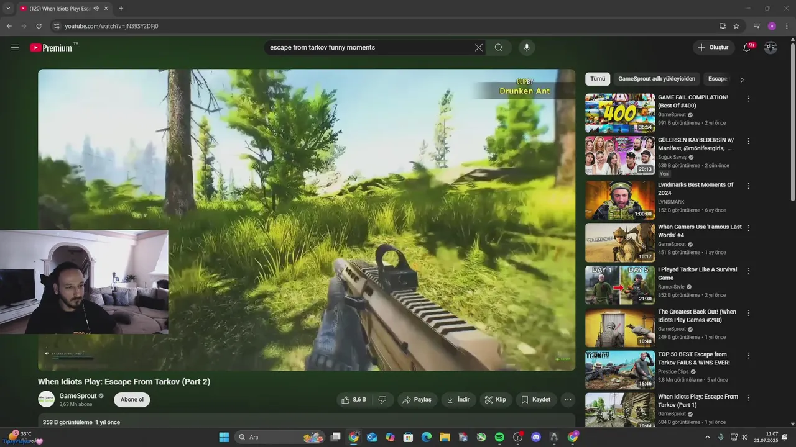Open GameSprout channel avatar
This screenshot has height=447, width=796.
(46, 399)
